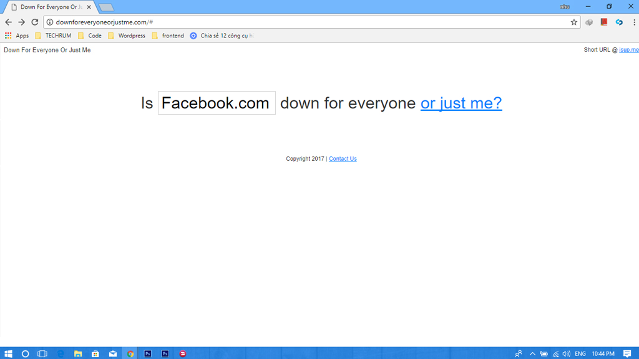Click the 'Copyright 2017' text
Viewport: 639px width, 359px height.
pyautogui.click(x=305, y=159)
